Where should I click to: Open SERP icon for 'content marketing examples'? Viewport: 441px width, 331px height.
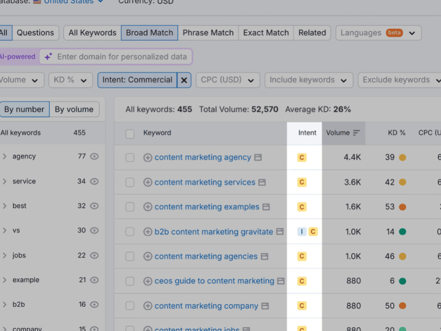(x=266, y=207)
